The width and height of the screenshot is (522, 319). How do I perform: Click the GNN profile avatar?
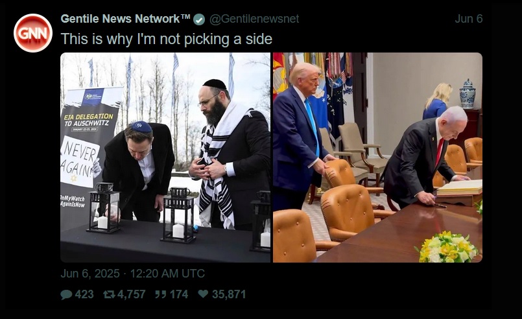coord(33,33)
